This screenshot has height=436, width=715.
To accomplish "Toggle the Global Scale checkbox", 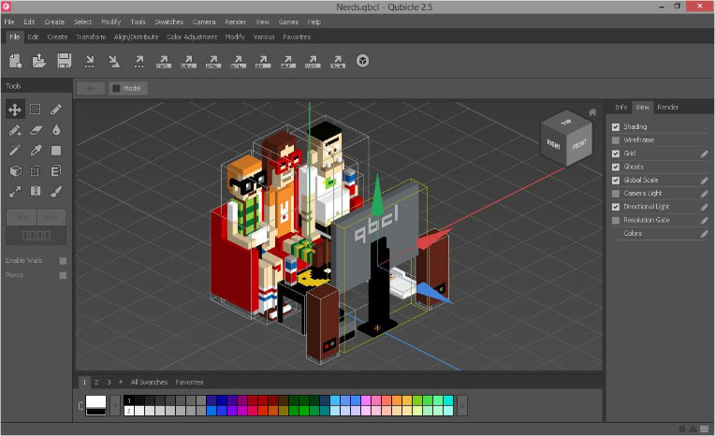I will 616,181.
